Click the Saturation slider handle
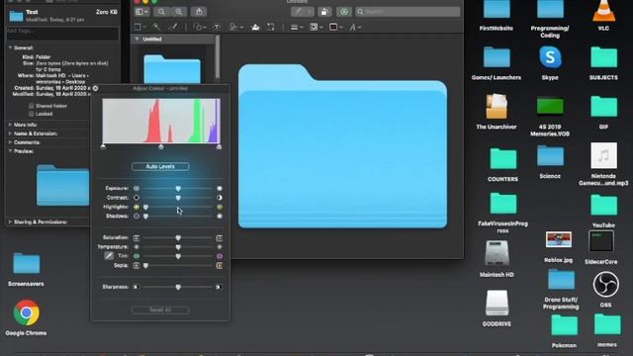 pyautogui.click(x=178, y=238)
